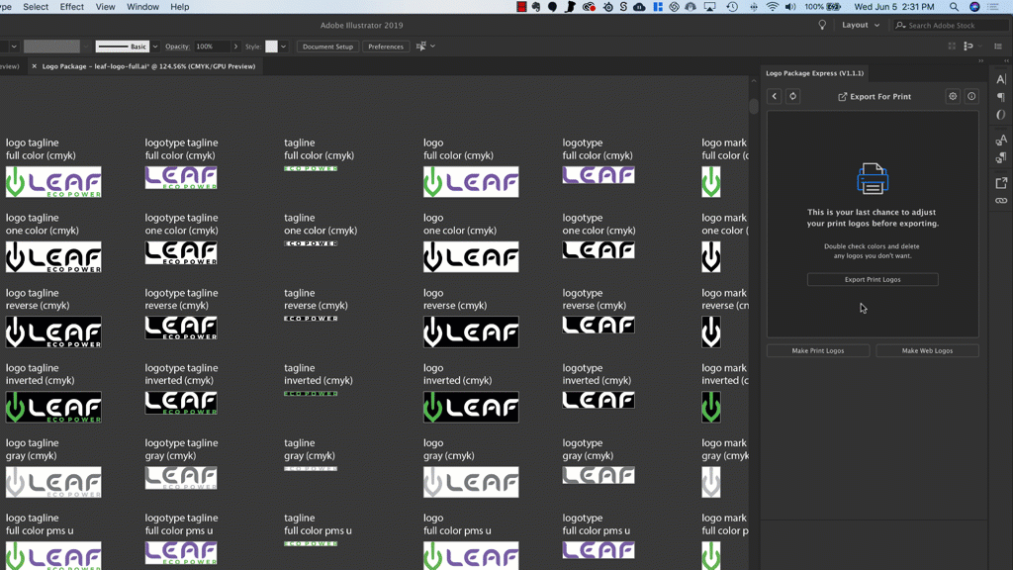Select inverted (cmyk) logo tagline artwork
1013x570 pixels.
53,407
